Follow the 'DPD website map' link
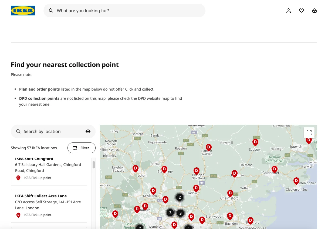Viewport: 328px width, 229px height. (154, 98)
